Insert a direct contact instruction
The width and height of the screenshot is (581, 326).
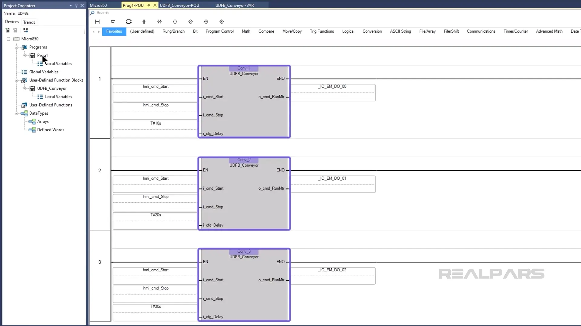click(x=144, y=22)
